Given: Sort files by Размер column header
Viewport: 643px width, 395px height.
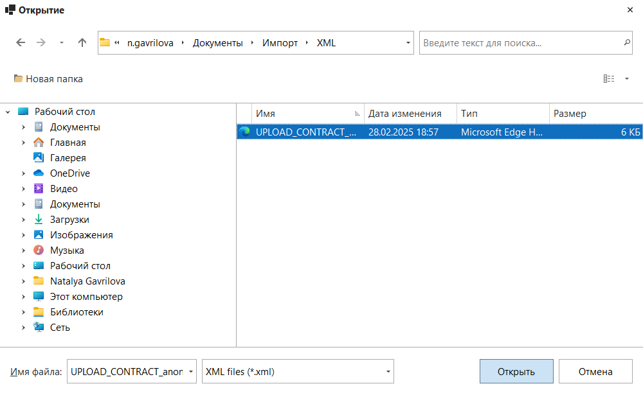Looking at the screenshot, I should (x=570, y=114).
